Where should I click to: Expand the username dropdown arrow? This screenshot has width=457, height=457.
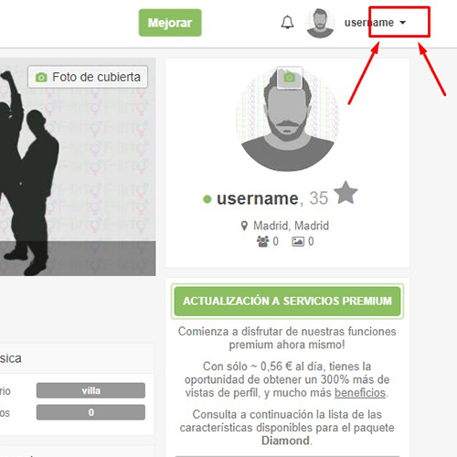click(x=402, y=23)
